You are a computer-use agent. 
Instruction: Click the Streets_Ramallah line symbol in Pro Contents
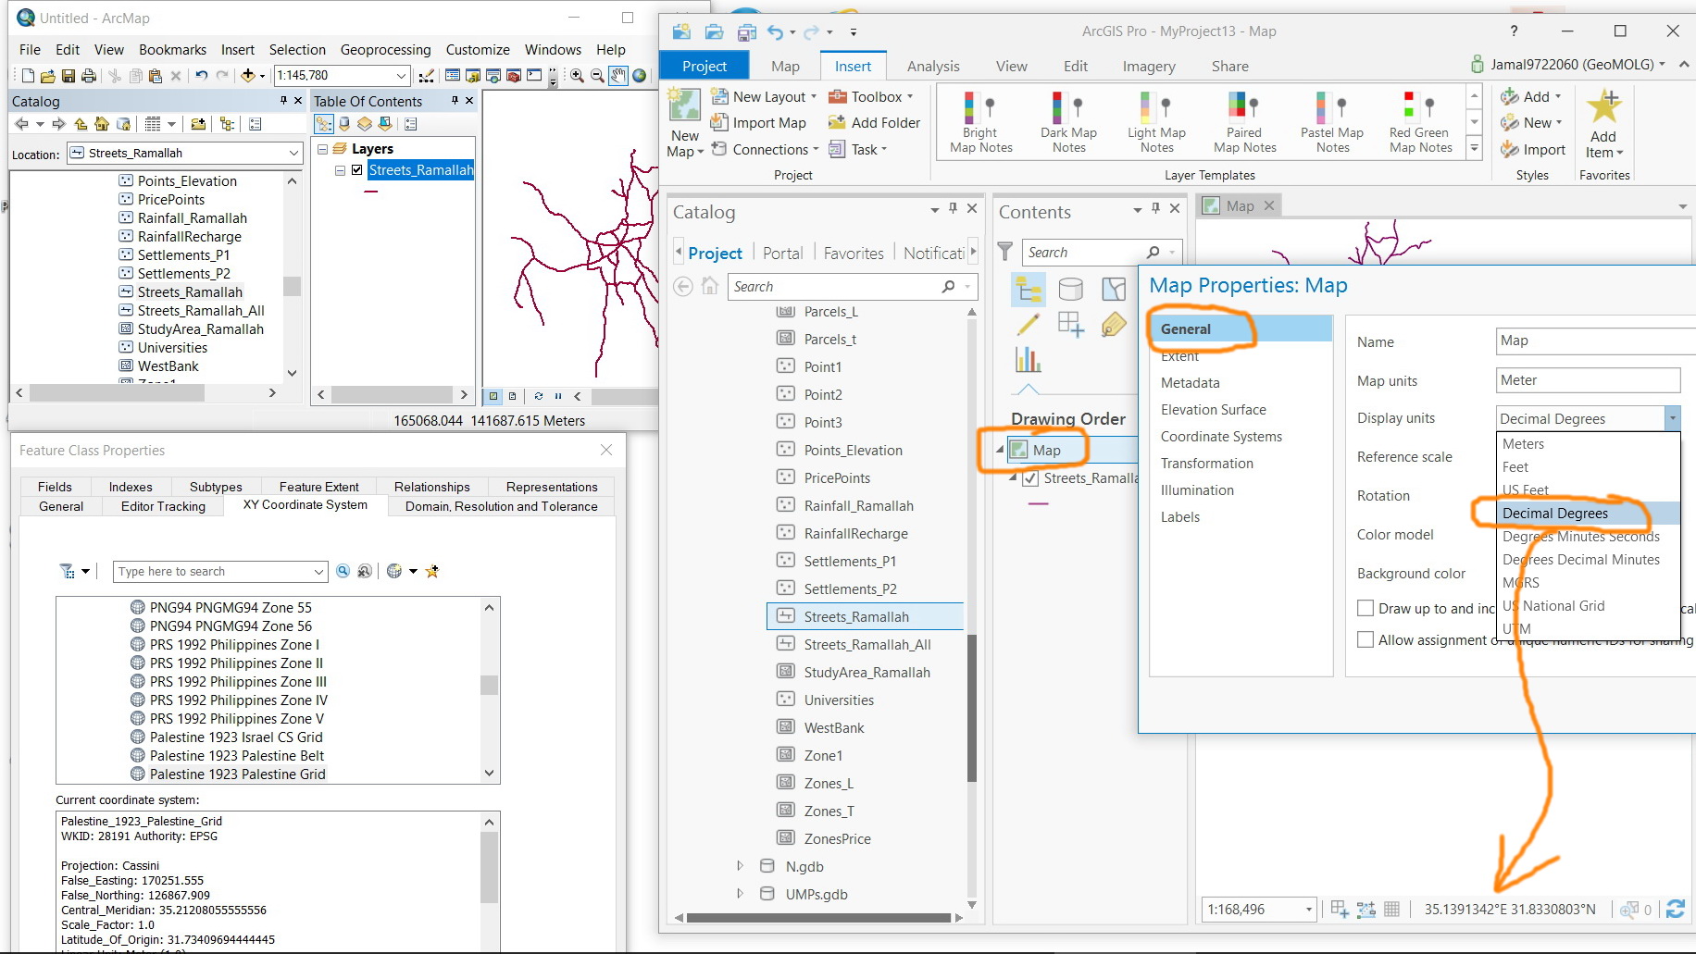pyautogui.click(x=1038, y=503)
